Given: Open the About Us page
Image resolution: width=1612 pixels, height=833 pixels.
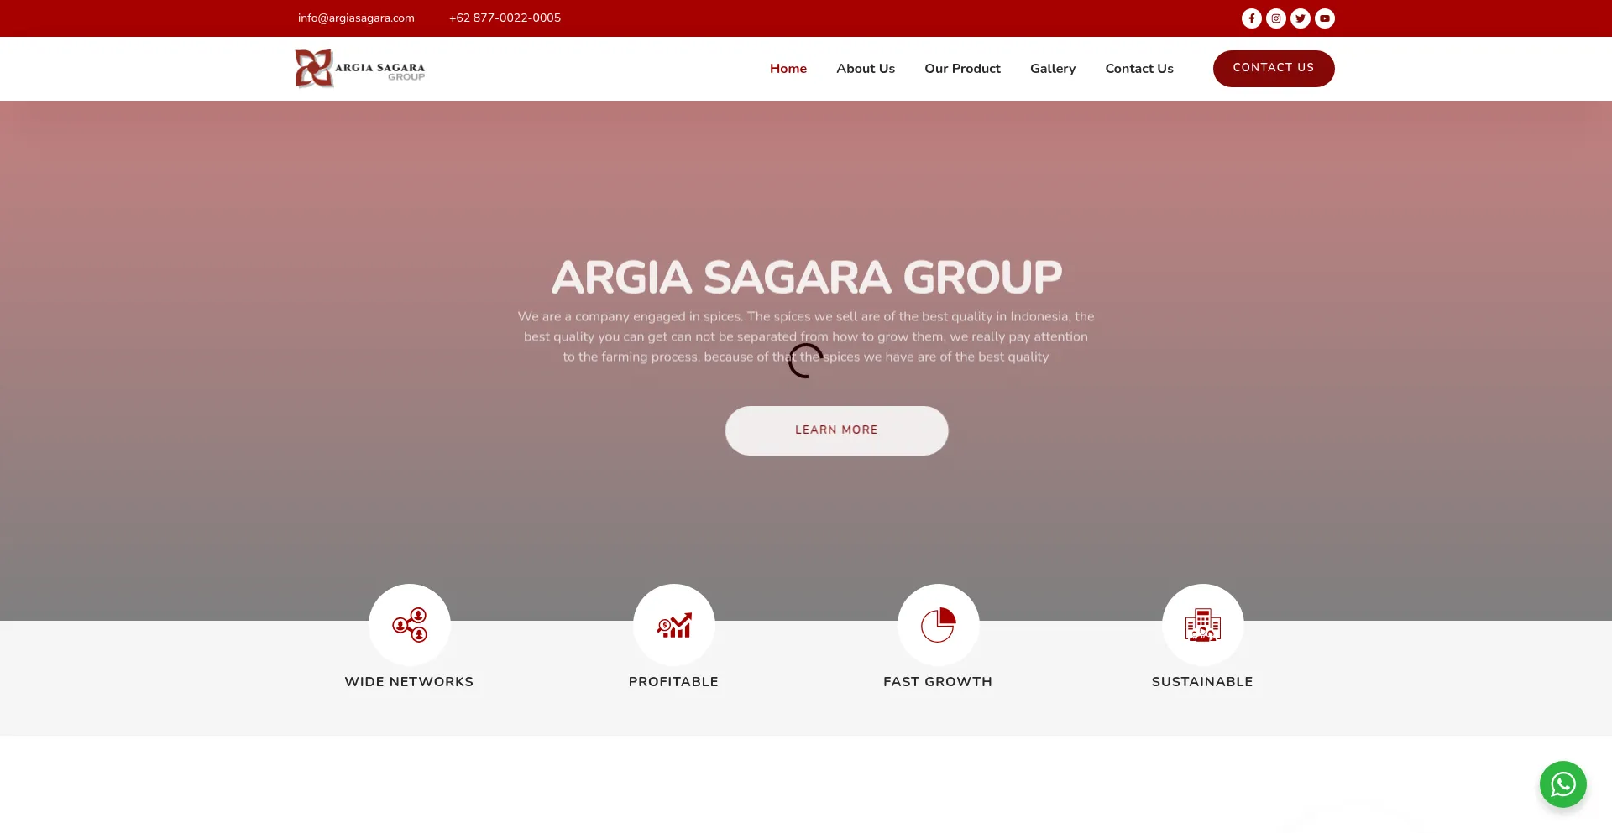Looking at the screenshot, I should point(865,69).
